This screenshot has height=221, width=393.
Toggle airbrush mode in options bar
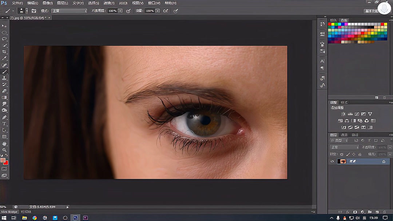[x=166, y=11]
